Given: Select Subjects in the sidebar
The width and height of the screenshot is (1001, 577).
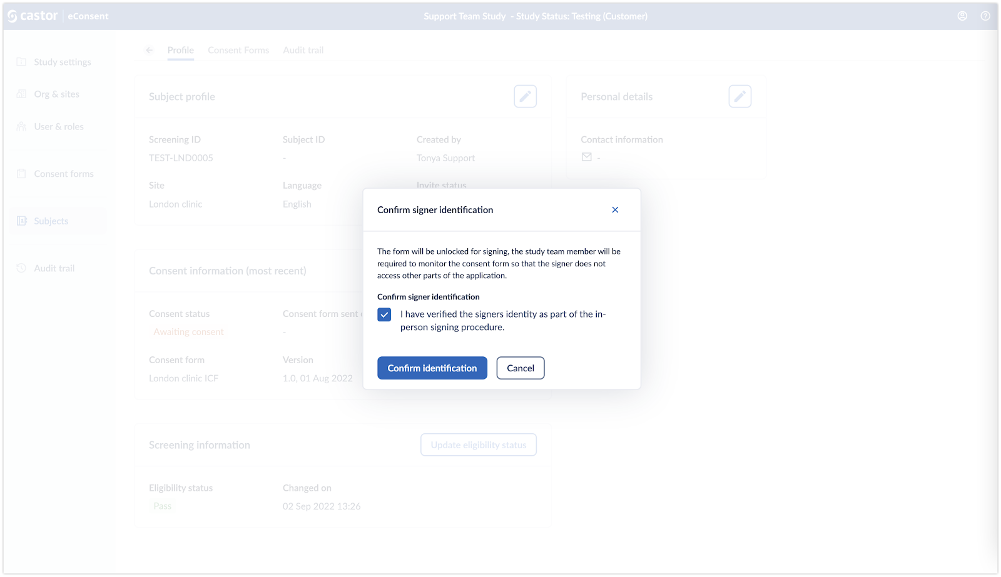Looking at the screenshot, I should (x=58, y=221).
